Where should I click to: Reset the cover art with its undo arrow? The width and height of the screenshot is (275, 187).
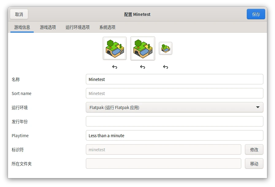coord(143,67)
